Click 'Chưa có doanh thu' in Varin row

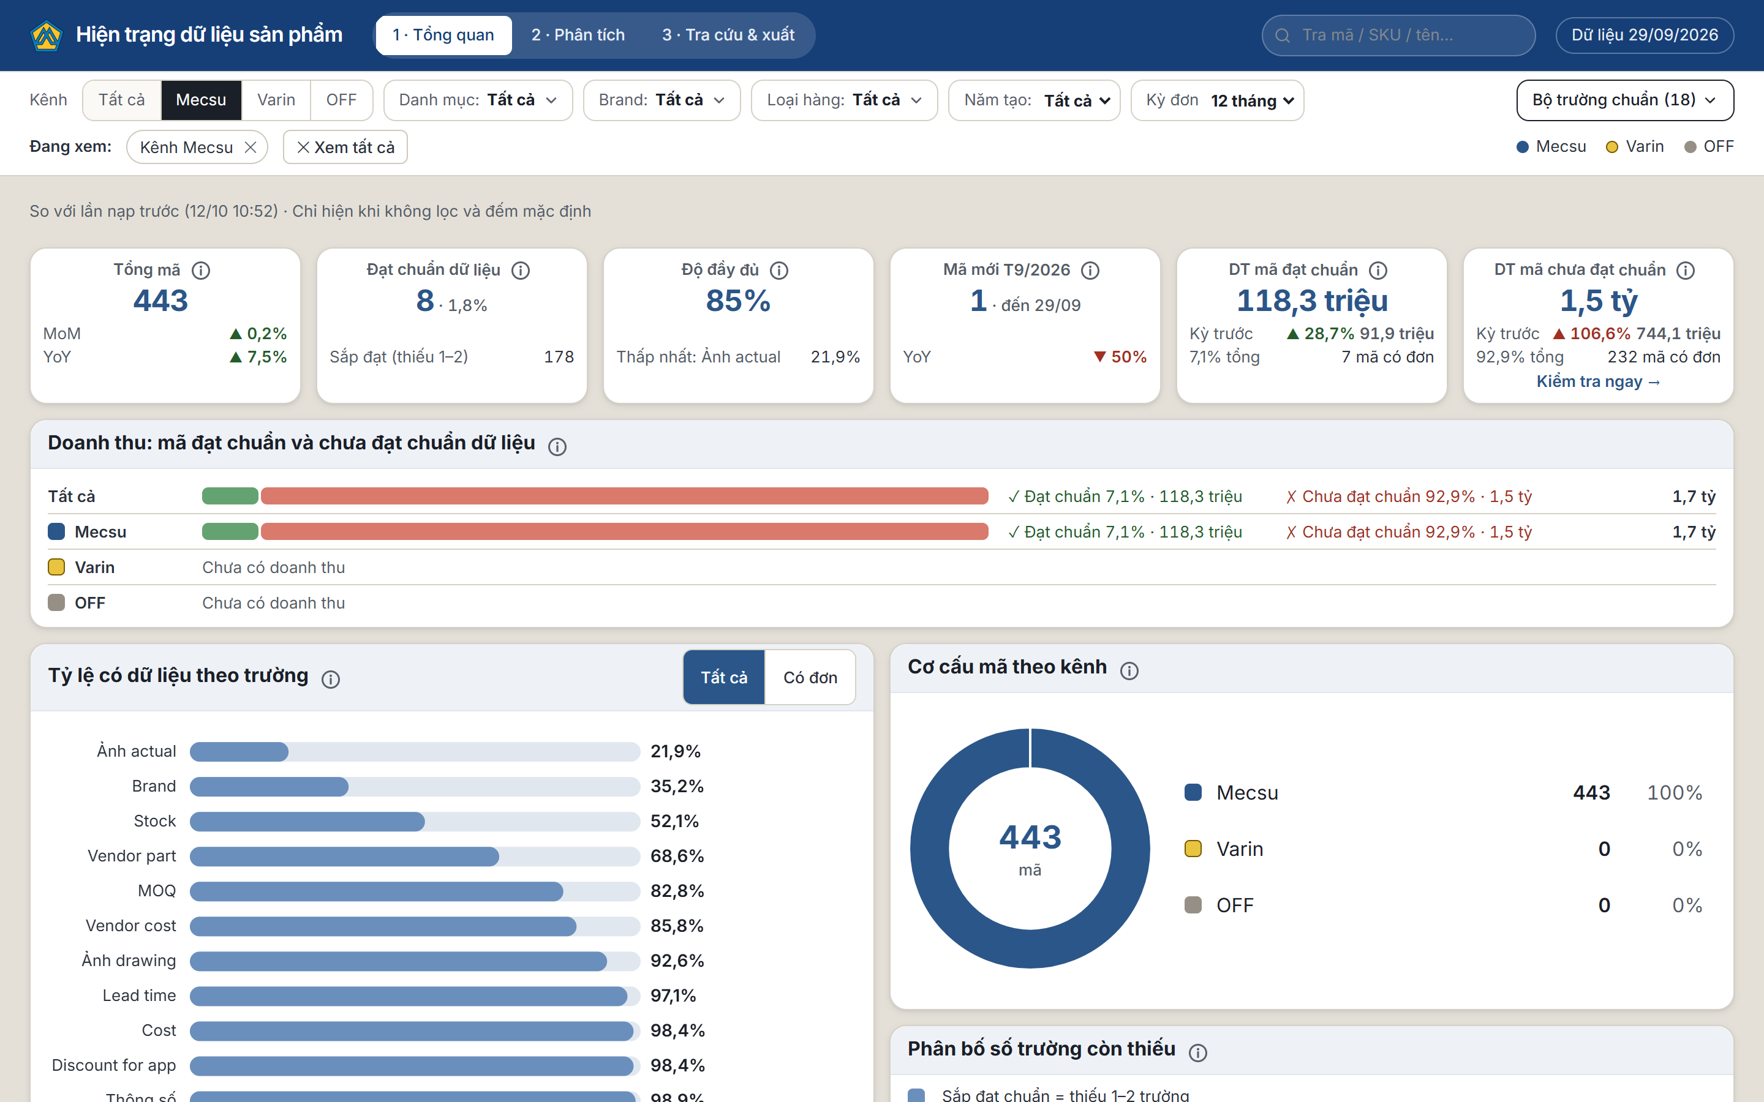pos(273,568)
